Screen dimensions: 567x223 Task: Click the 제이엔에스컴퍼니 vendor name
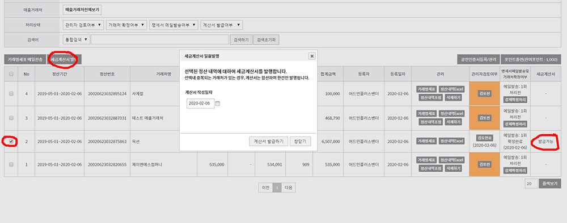(x=147, y=165)
